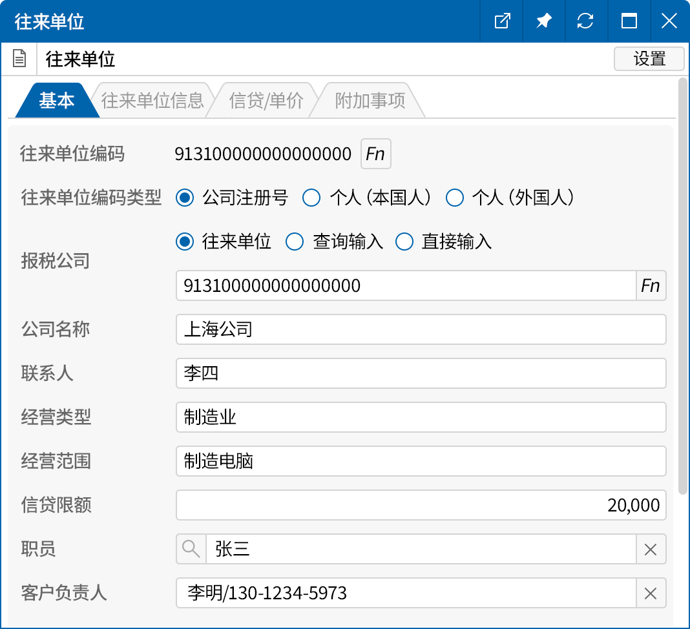Clear the 职员 field with X
Viewport: 690px width, 629px height.
point(651,550)
